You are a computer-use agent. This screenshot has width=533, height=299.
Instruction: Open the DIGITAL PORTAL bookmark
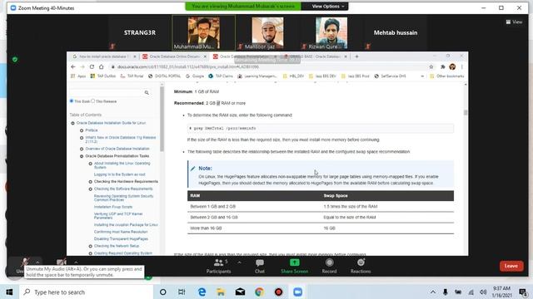tap(165, 76)
